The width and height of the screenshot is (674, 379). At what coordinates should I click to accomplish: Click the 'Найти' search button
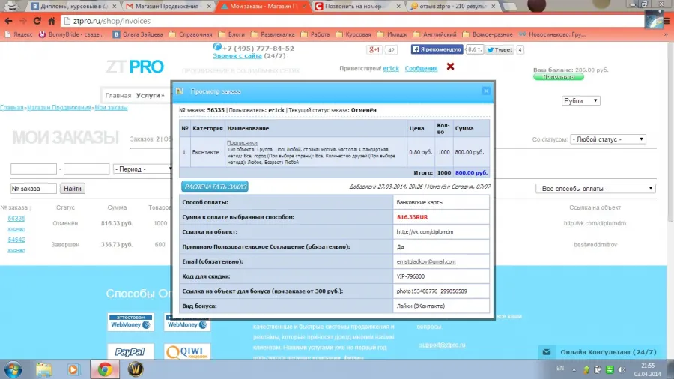72,189
